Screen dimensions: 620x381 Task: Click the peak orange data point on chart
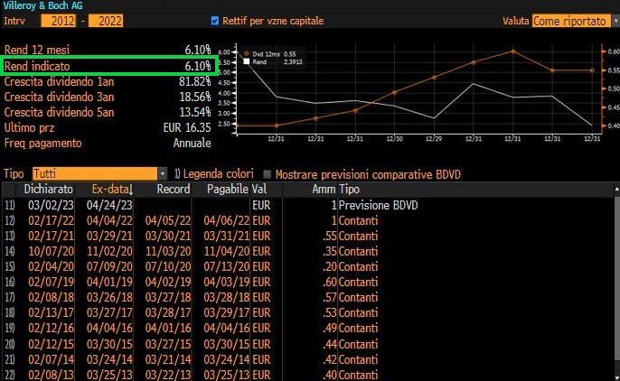point(513,51)
